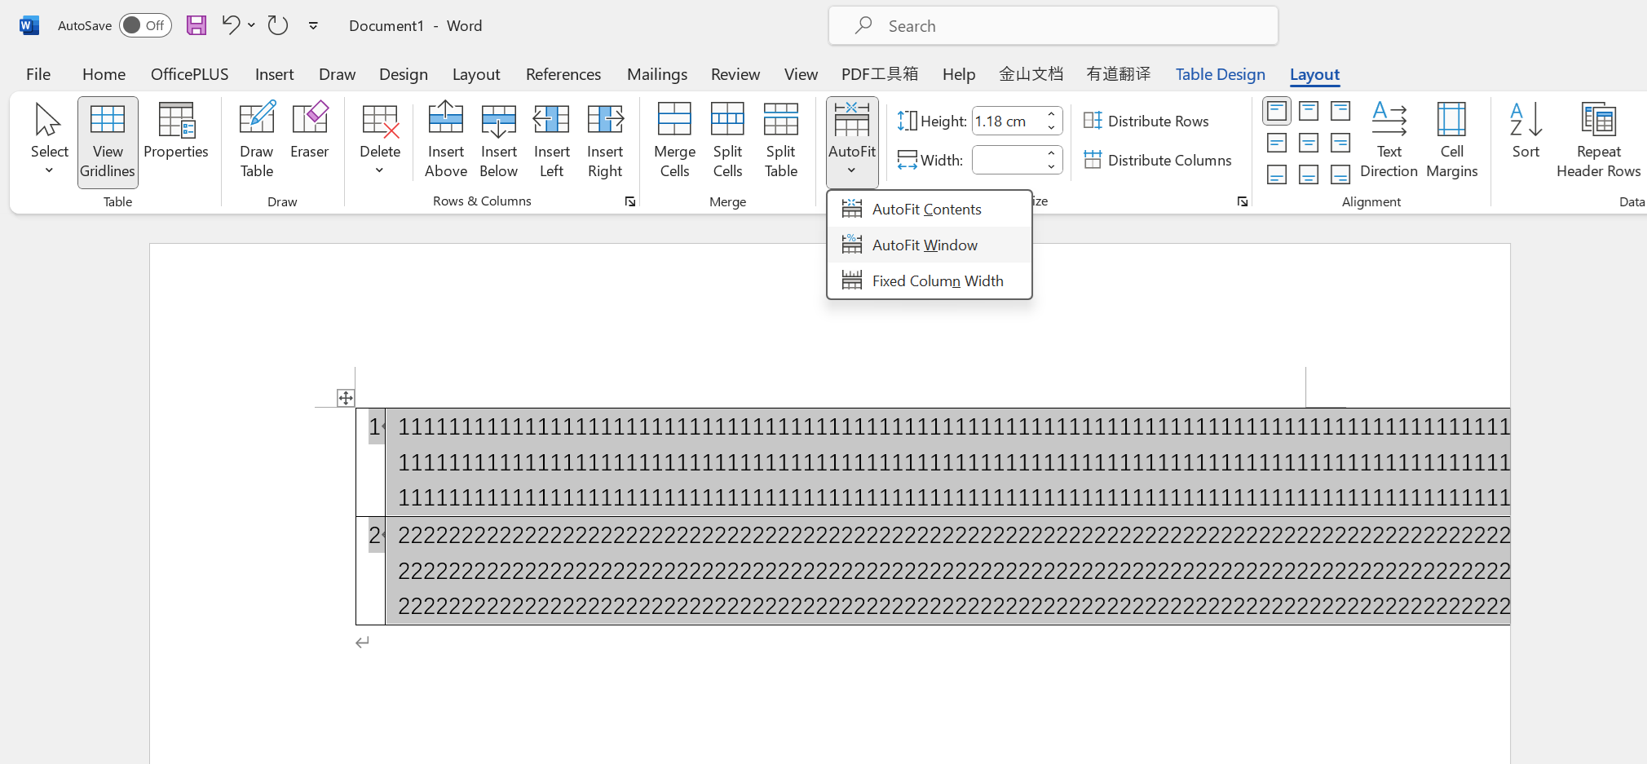Click the Save icon in title bar

coord(196,25)
